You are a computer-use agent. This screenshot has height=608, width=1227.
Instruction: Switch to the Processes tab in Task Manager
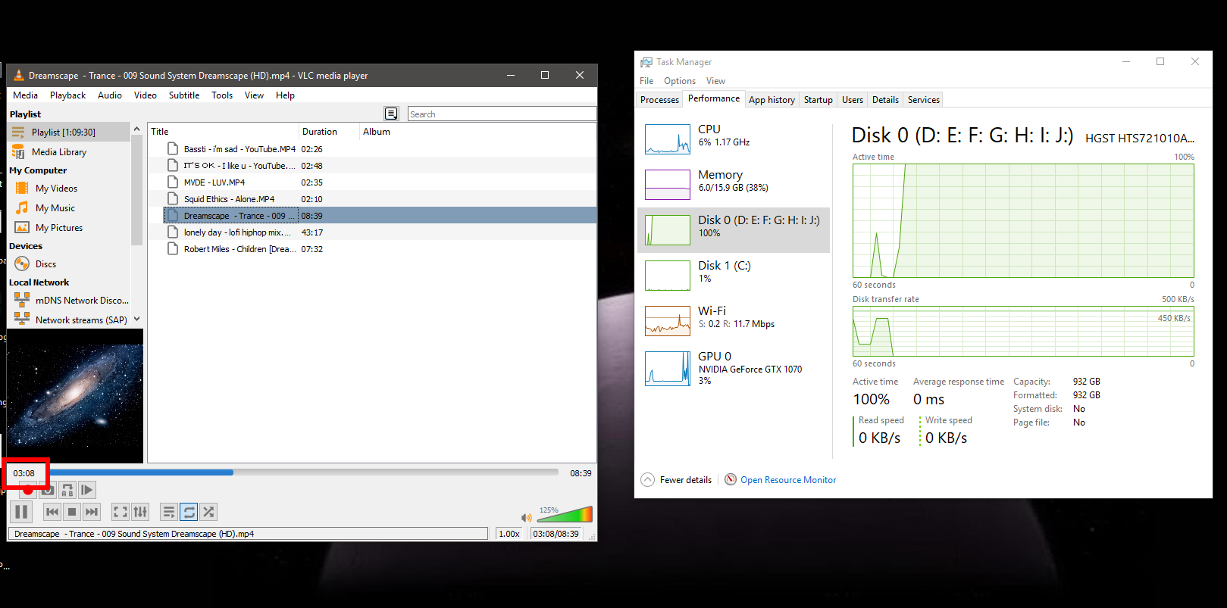pos(659,100)
